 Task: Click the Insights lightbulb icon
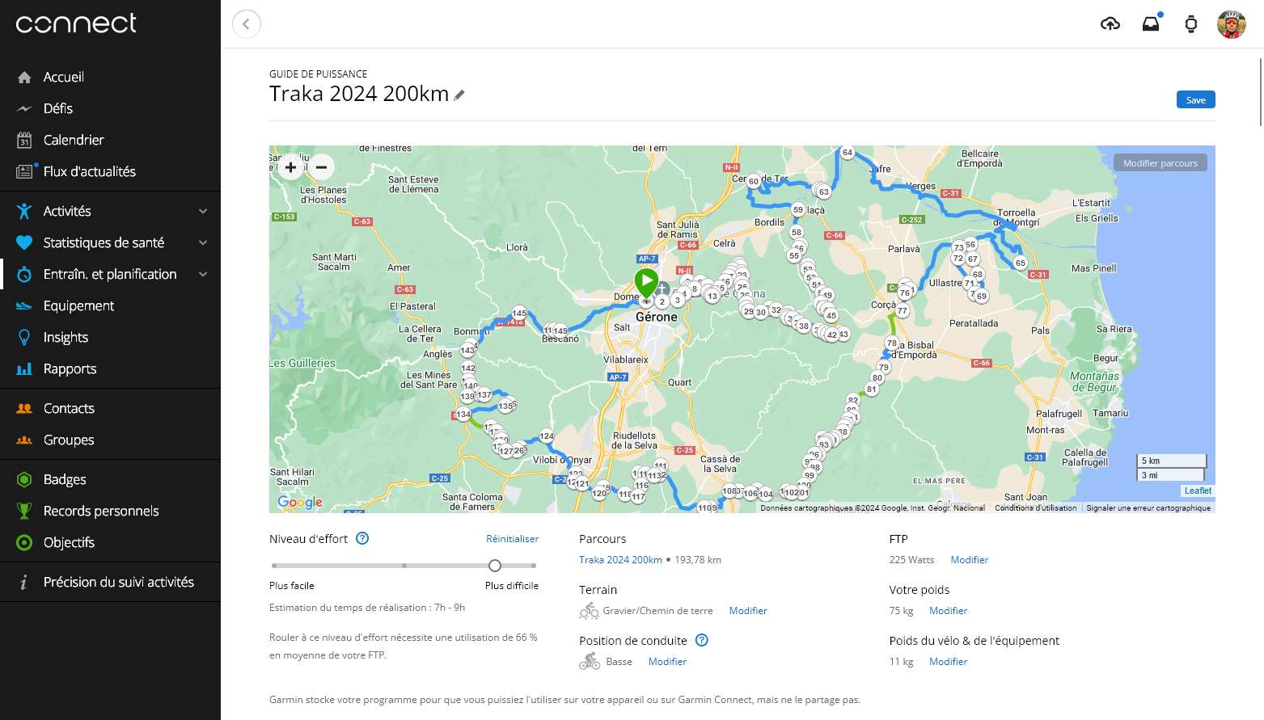click(24, 337)
